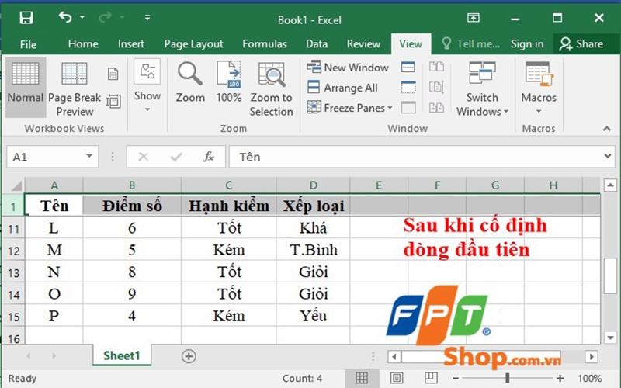
Task: Click the Split window icon
Action: pyautogui.click(x=408, y=67)
